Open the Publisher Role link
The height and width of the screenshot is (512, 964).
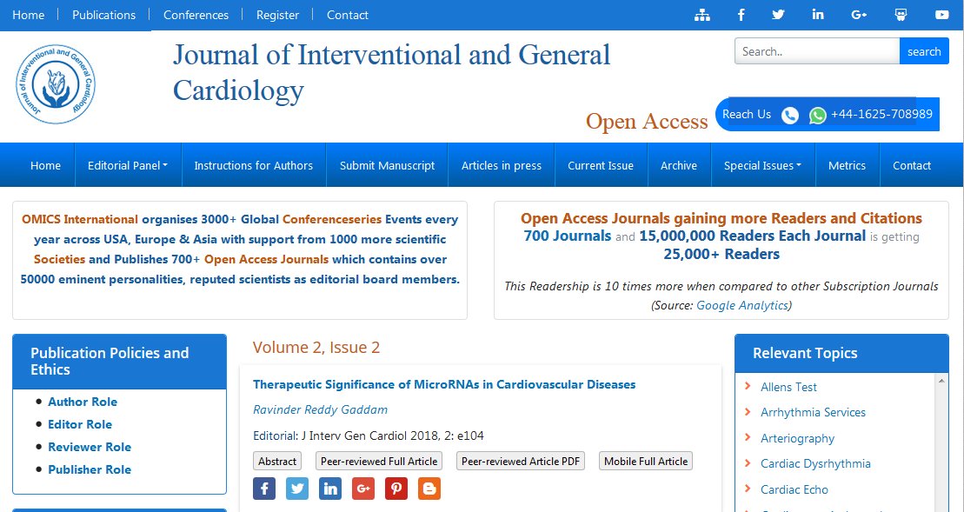pos(90,469)
